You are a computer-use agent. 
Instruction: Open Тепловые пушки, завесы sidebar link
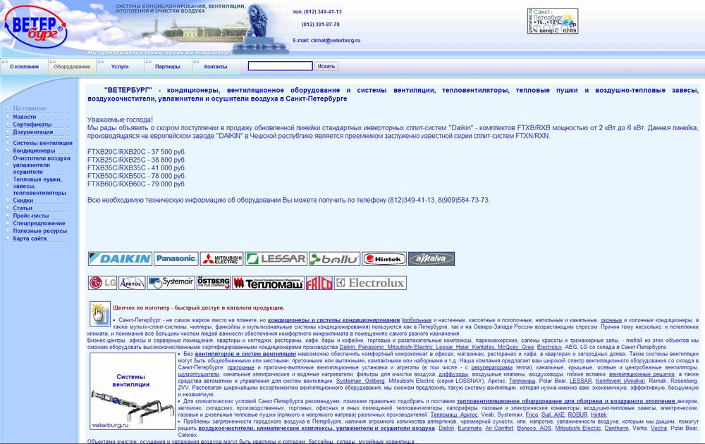[x=39, y=186]
